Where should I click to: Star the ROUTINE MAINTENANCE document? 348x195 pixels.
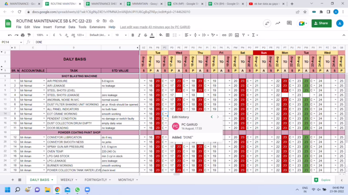(x=98, y=20)
